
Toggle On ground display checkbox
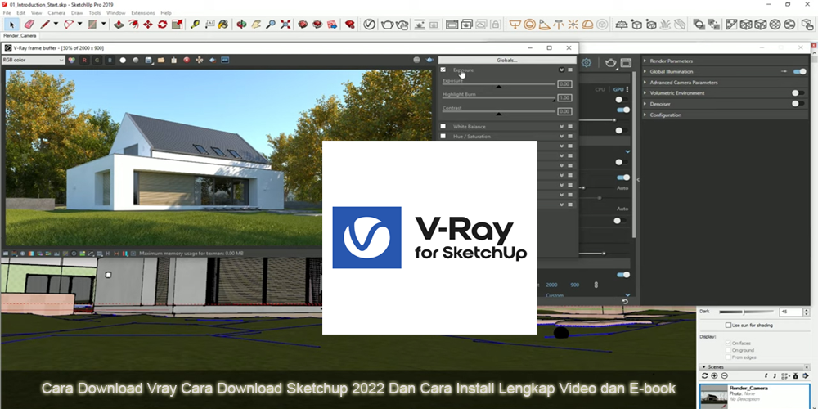[728, 350]
